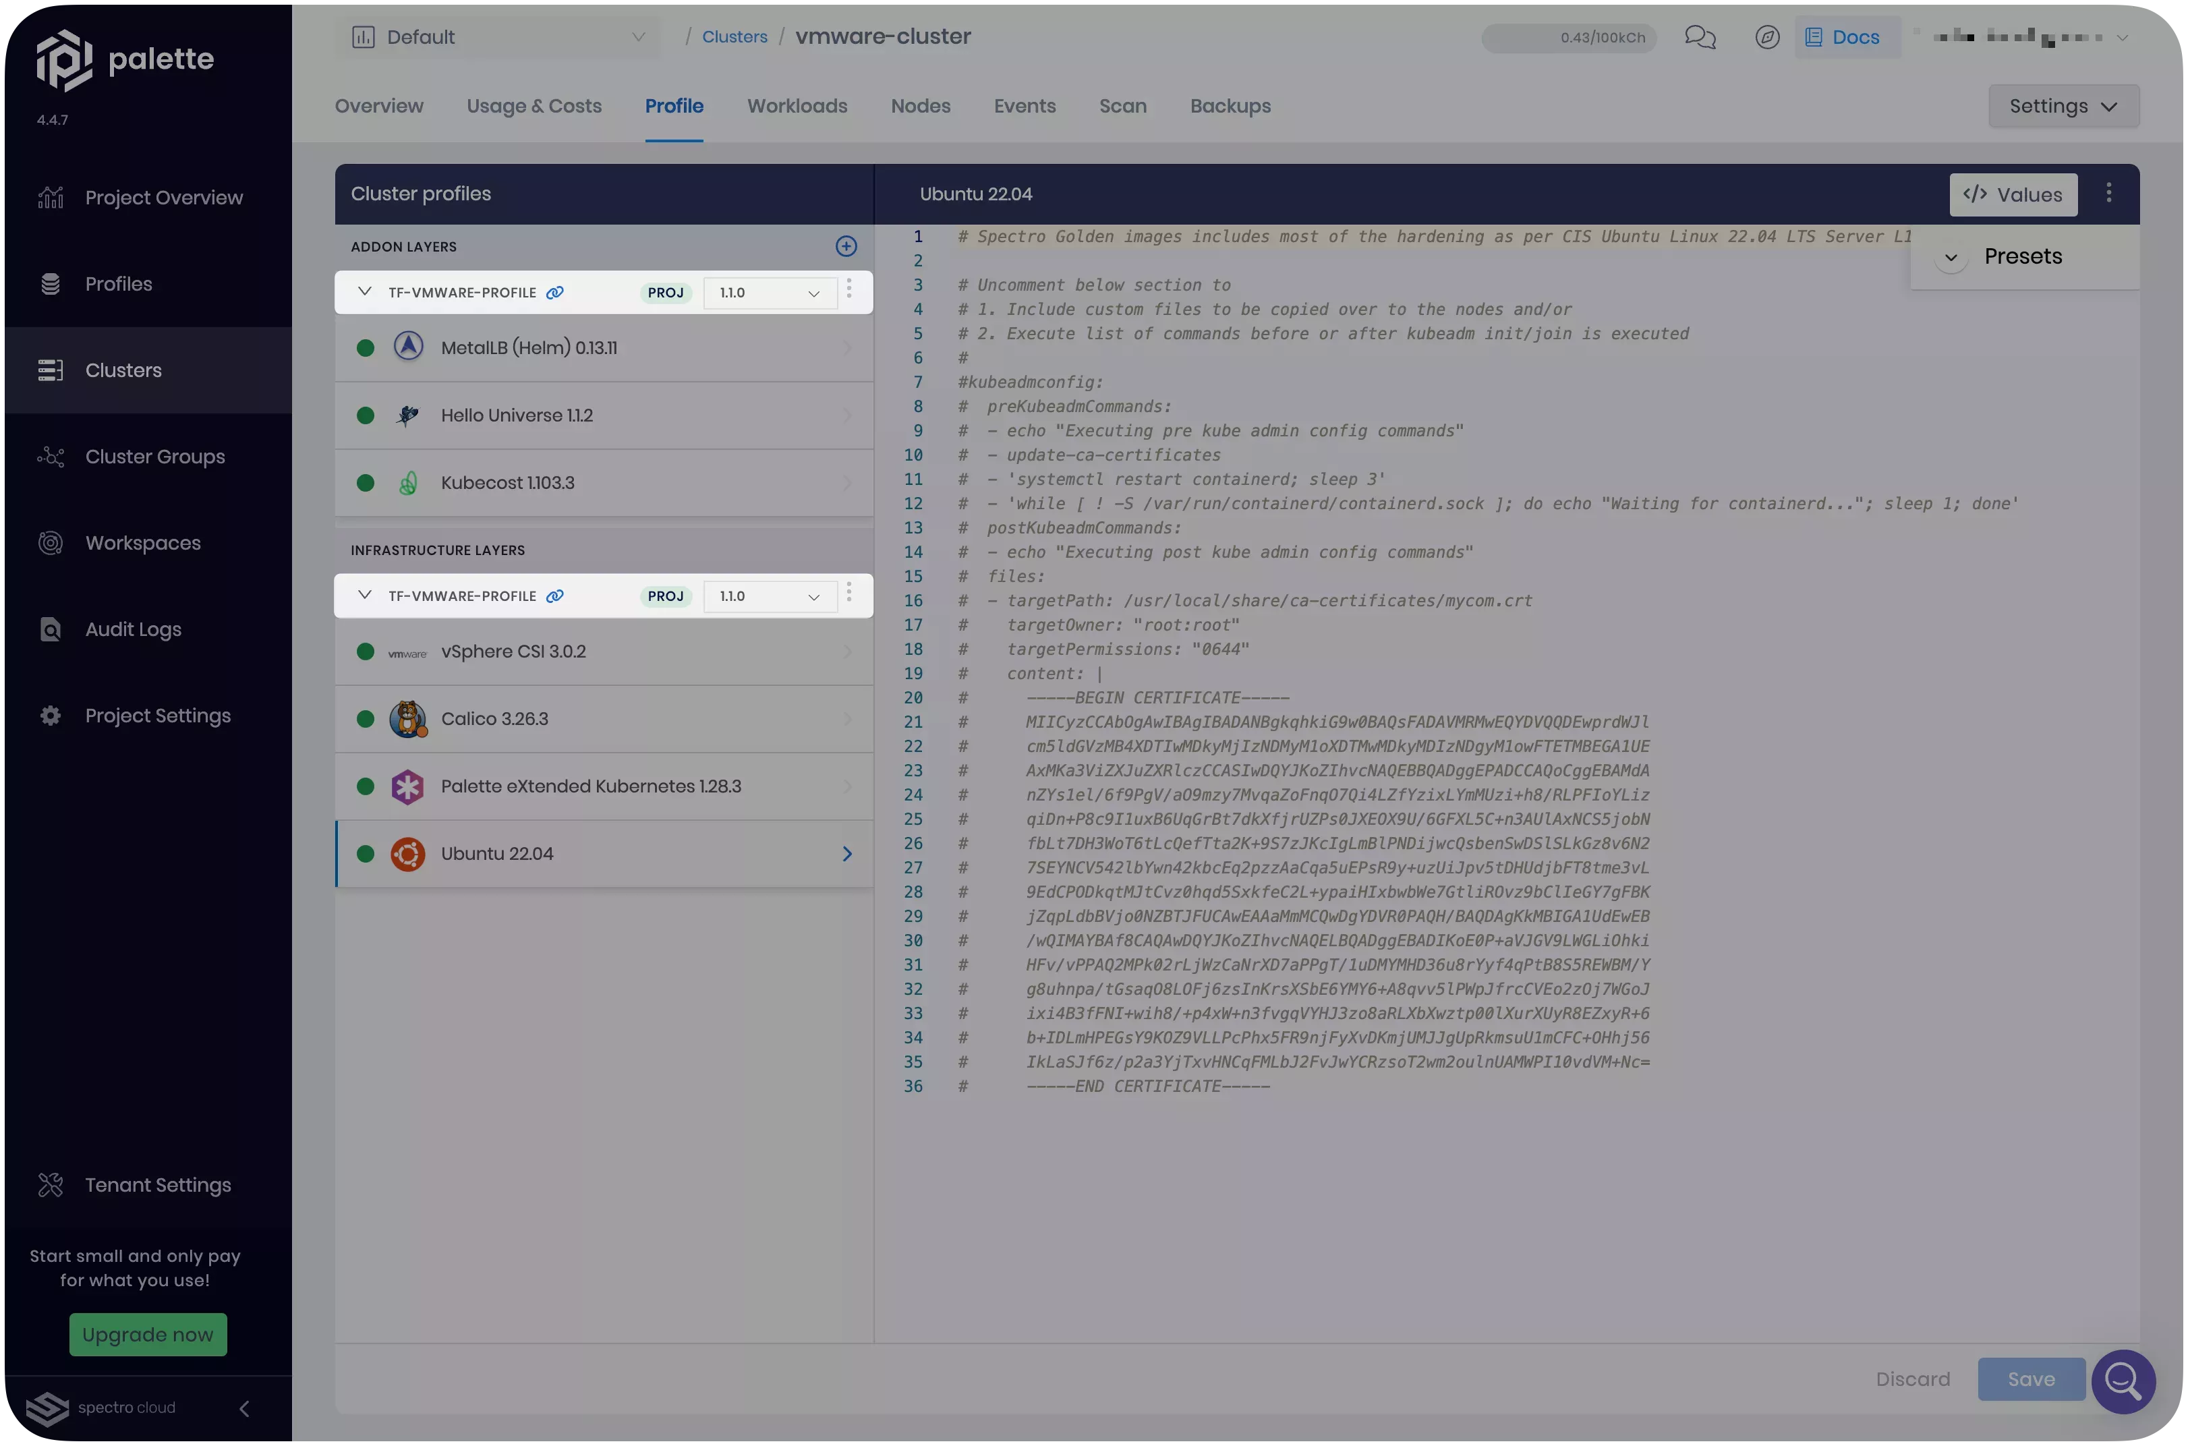Click the Ubuntu pack logo icon
The image size is (2188, 1446).
(x=407, y=854)
